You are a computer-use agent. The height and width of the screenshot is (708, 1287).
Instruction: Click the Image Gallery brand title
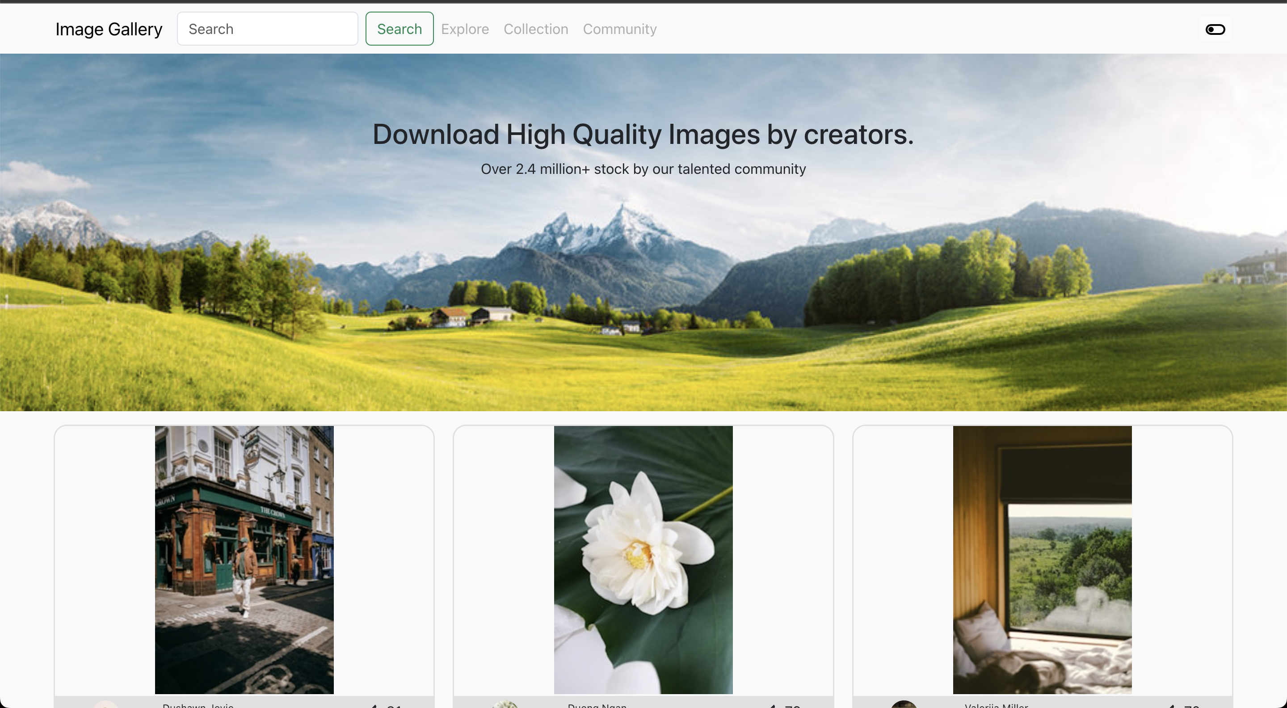coord(109,29)
